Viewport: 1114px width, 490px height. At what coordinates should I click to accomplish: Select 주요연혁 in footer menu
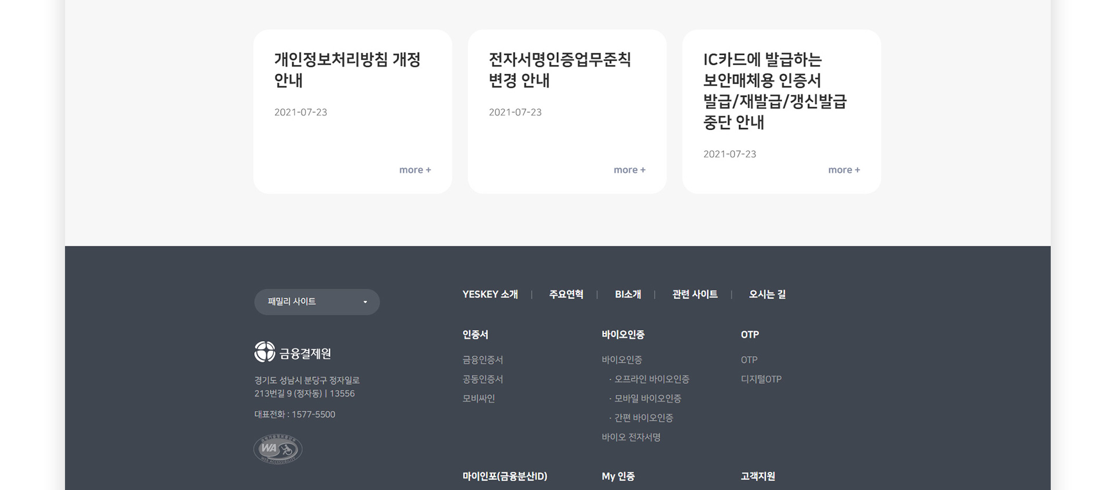tap(566, 295)
